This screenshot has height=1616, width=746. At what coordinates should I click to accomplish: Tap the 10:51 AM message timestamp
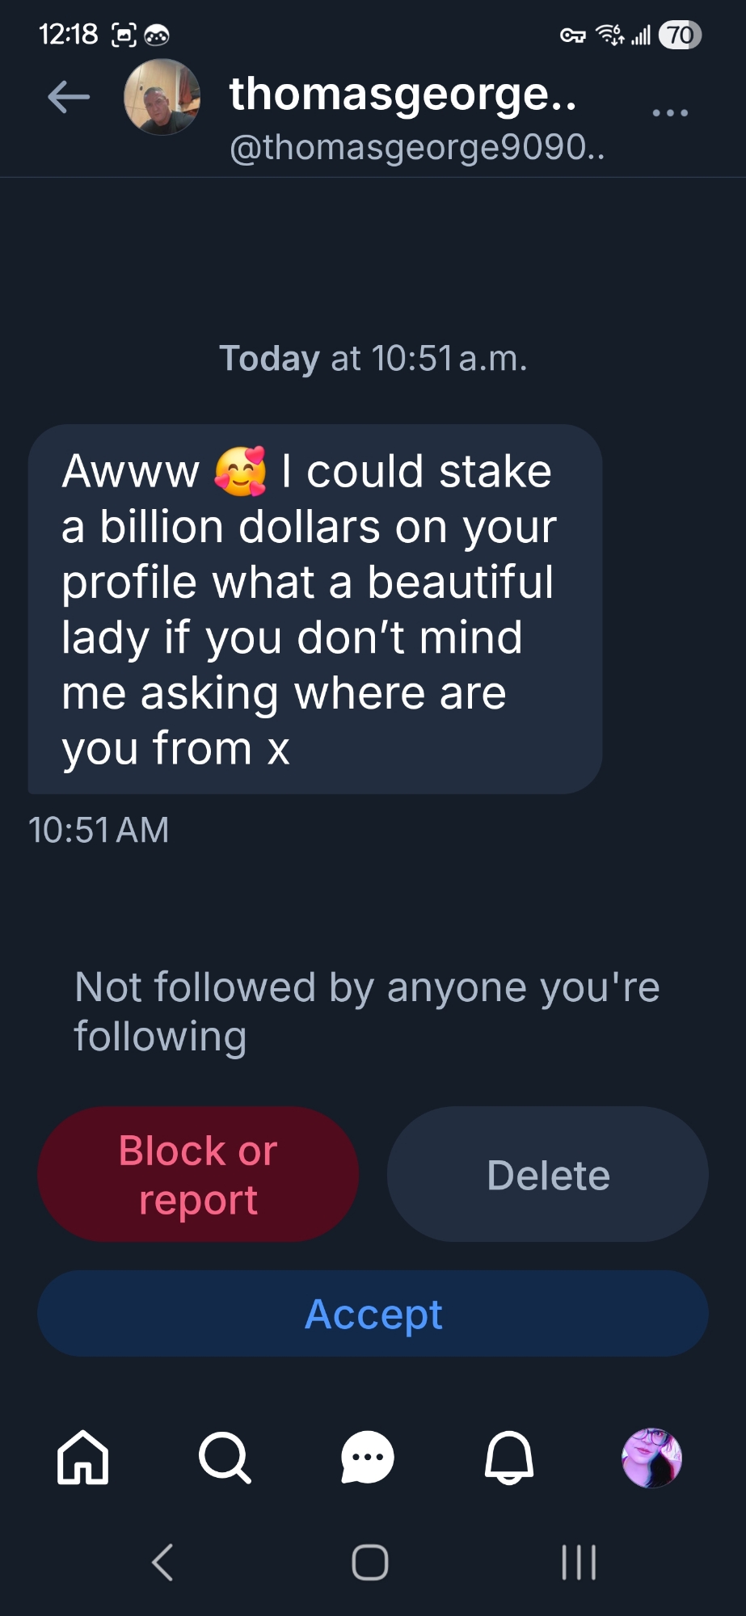[99, 830]
